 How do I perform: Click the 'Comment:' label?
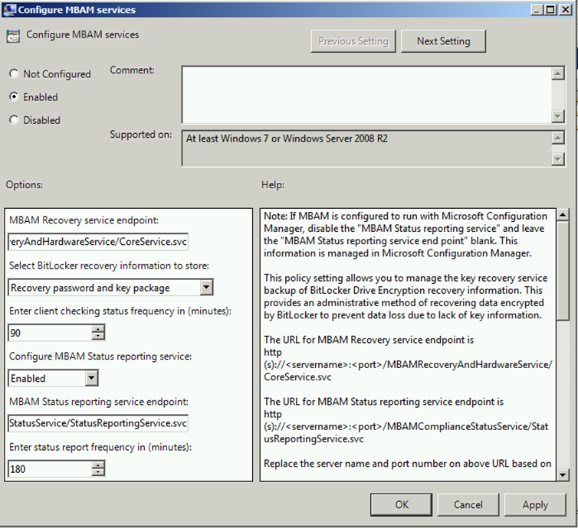(133, 70)
